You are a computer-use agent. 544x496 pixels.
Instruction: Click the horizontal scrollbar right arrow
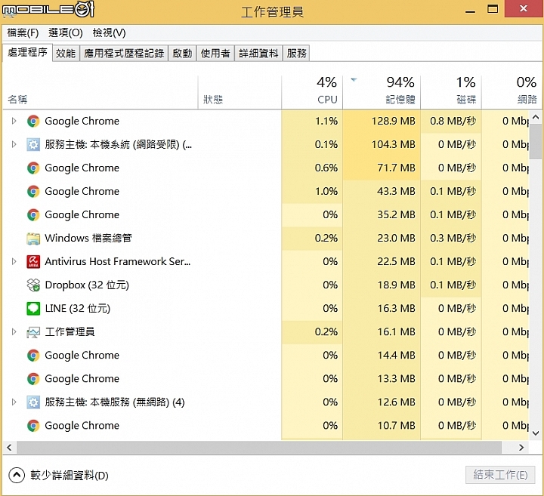tap(521, 448)
